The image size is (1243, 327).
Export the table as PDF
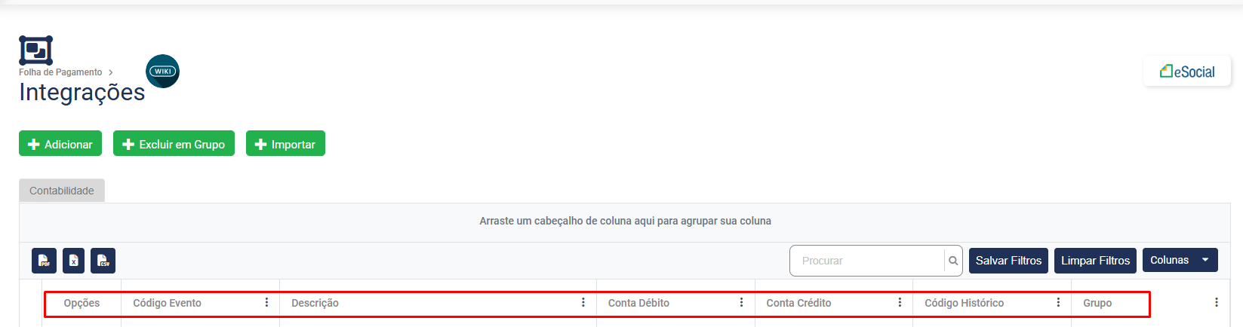44,261
